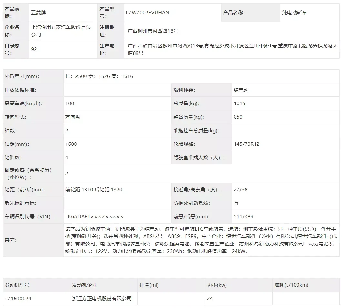This screenshot has height=308, width=342.
Task: Click the 防抱死制动系统 label
Action: (192, 203)
